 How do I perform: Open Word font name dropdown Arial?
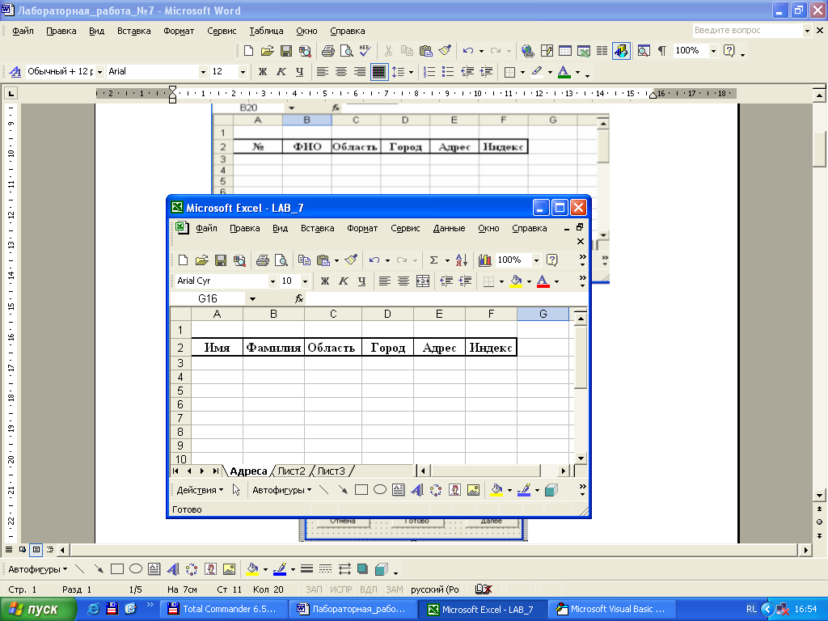pyautogui.click(x=203, y=71)
